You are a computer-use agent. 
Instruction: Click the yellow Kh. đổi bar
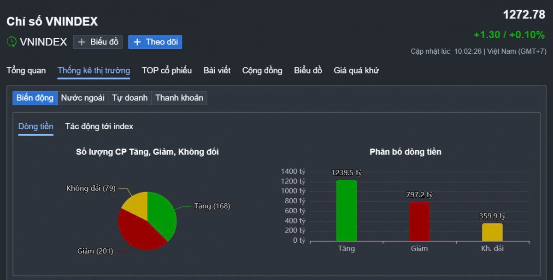tap(492, 232)
